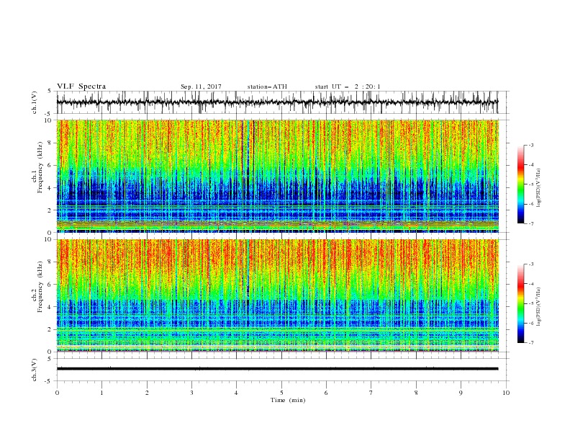Click the "9" minute tick on time axis

coord(461,393)
